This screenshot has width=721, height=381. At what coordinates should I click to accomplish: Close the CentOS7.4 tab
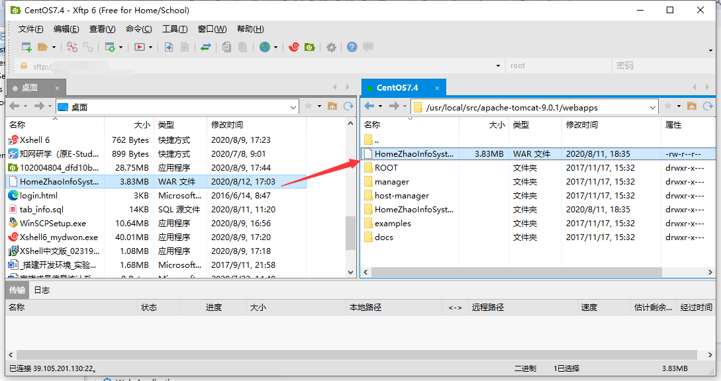tap(437, 88)
